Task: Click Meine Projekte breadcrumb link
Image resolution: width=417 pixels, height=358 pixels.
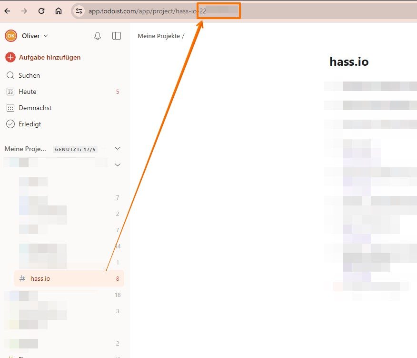Action: click(159, 36)
